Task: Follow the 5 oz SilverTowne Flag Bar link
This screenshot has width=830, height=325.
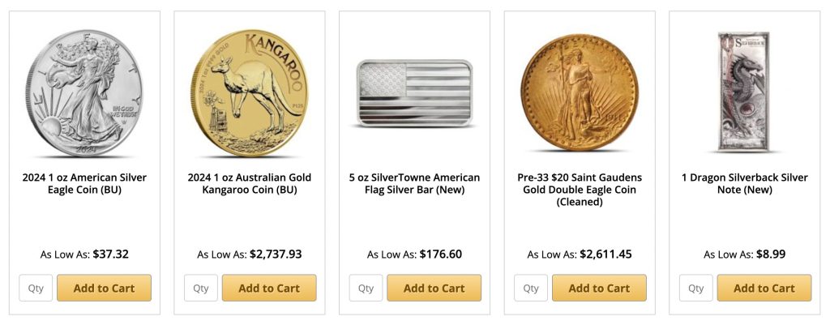Action: click(x=414, y=184)
